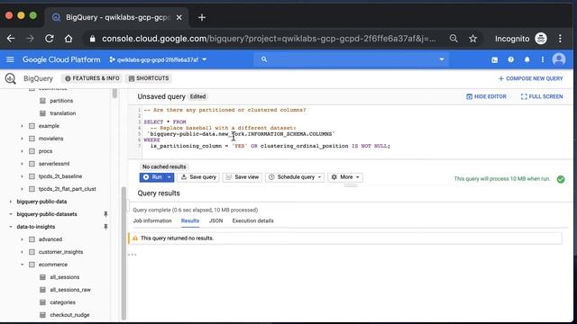
Task: Switch to Execution details tab
Action: point(252,220)
